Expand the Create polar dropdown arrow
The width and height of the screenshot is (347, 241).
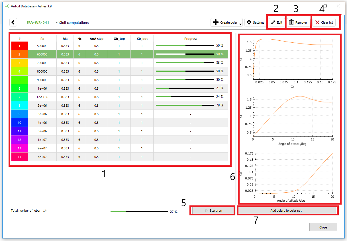tap(240, 24)
